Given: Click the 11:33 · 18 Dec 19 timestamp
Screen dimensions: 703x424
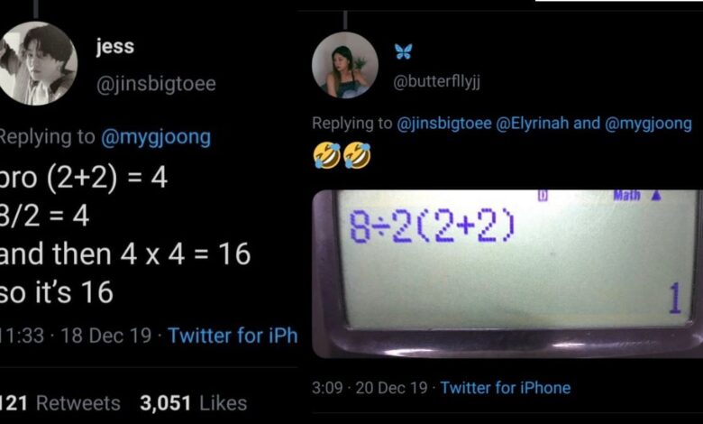Looking at the screenshot, I should point(76,336).
